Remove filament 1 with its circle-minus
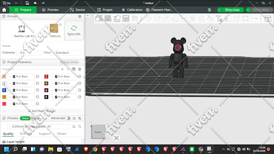This screenshot has height=154, width=274. (37, 77)
